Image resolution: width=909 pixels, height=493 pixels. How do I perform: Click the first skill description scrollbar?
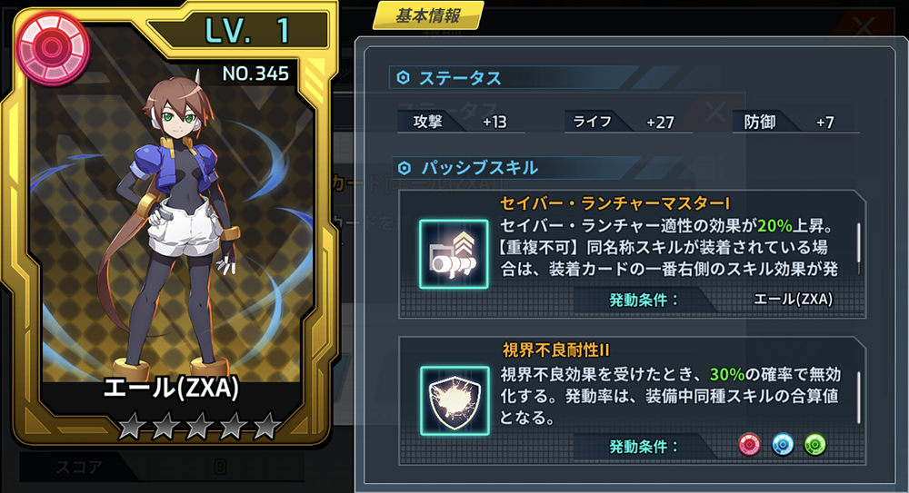tap(858, 250)
